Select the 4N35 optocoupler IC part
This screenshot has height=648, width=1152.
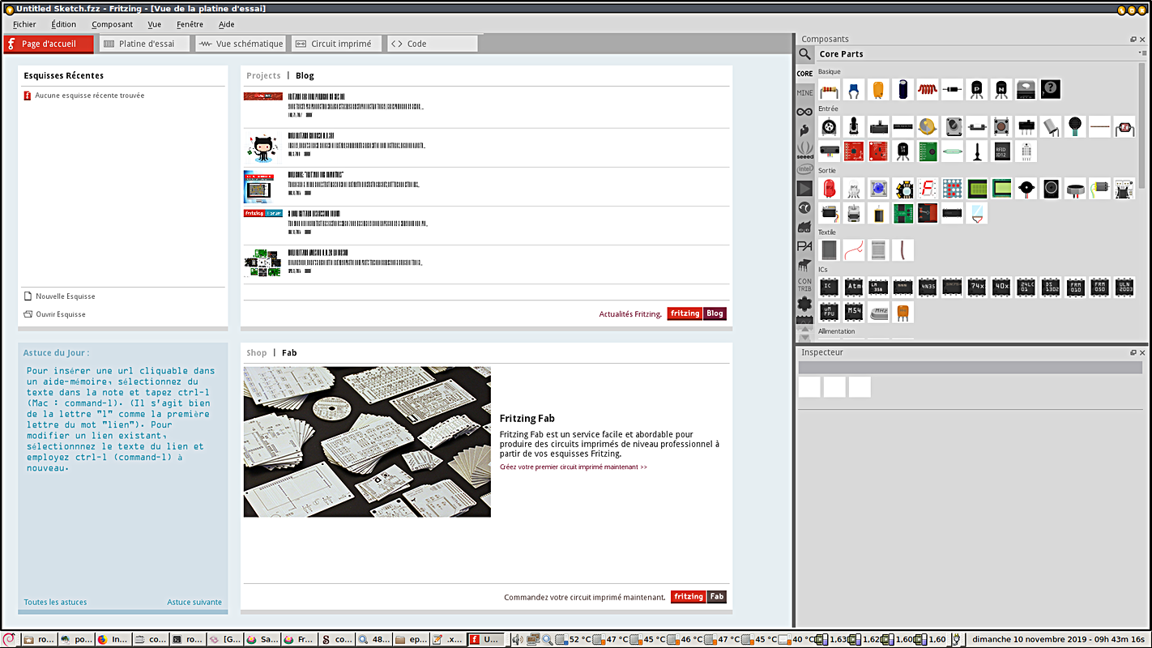[x=928, y=287]
